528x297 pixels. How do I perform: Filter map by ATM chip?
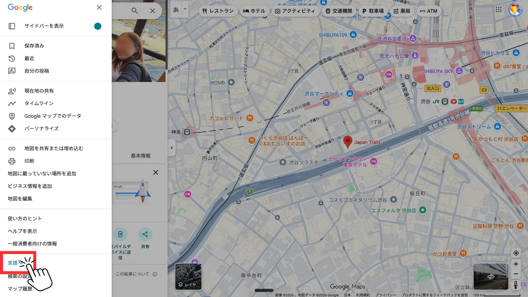click(x=428, y=11)
